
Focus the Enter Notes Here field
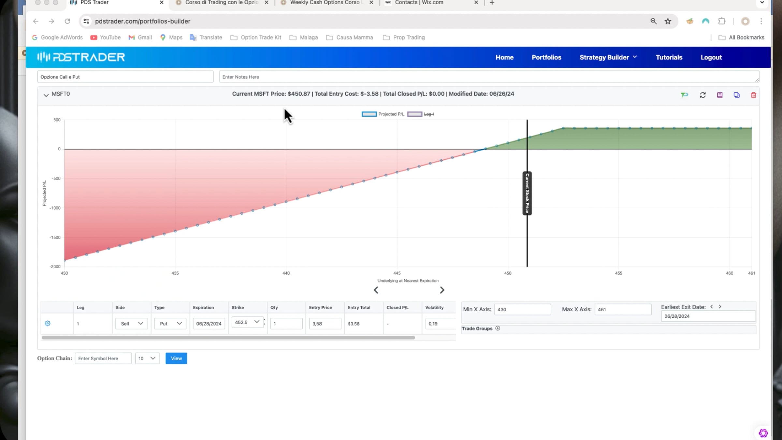pos(489,77)
